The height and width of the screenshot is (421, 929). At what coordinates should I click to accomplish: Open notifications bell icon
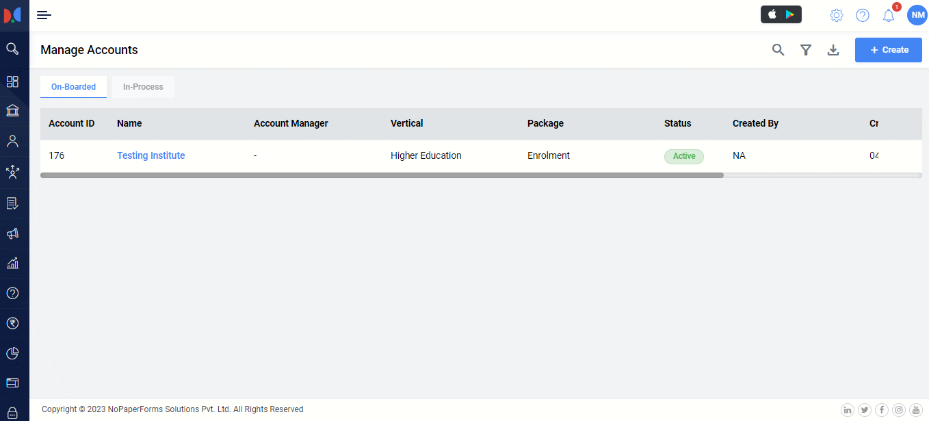click(x=889, y=15)
